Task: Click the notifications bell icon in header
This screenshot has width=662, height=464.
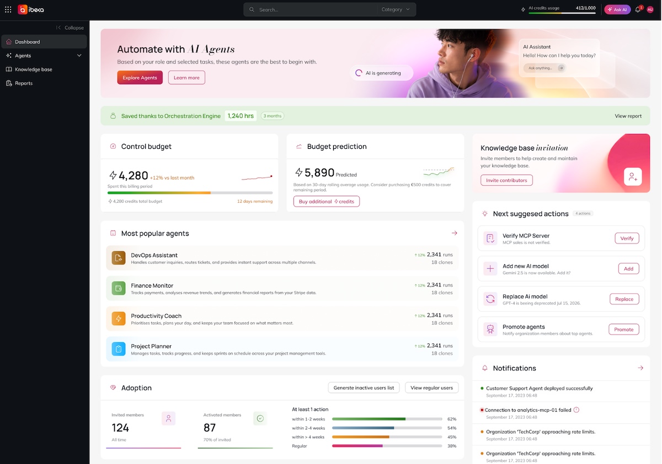Action: click(x=638, y=9)
